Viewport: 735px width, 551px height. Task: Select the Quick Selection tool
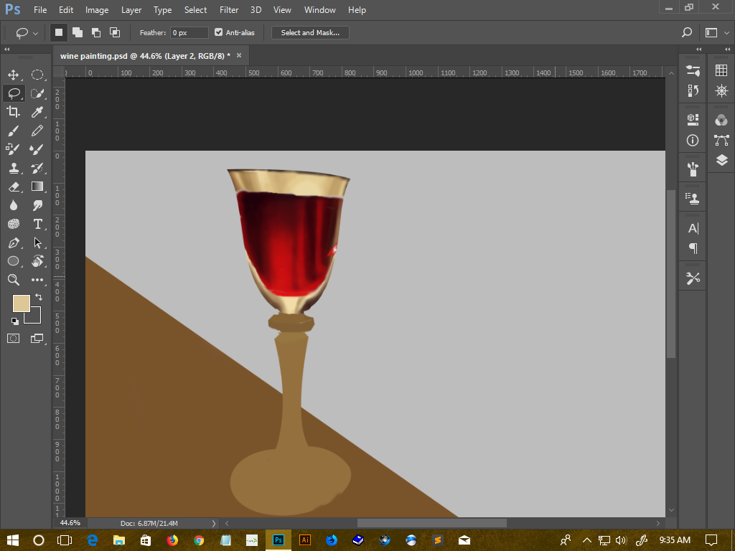pos(37,93)
